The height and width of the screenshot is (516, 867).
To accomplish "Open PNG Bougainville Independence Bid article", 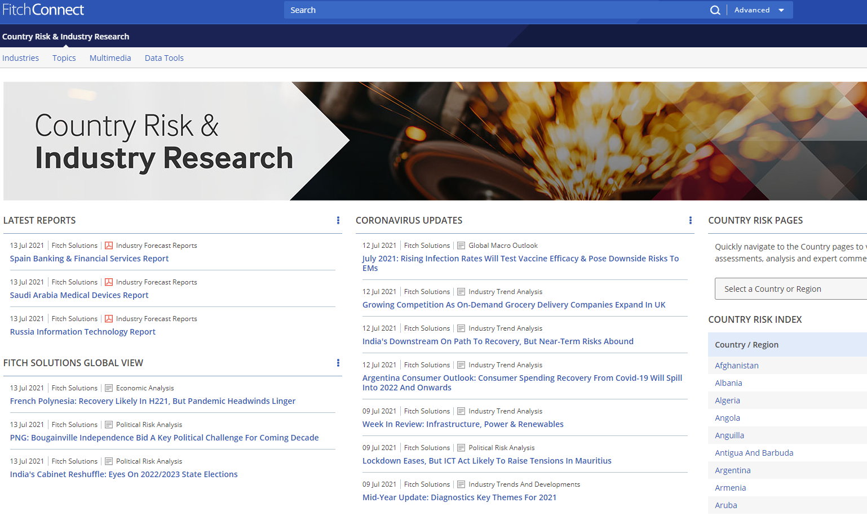I will (x=164, y=438).
